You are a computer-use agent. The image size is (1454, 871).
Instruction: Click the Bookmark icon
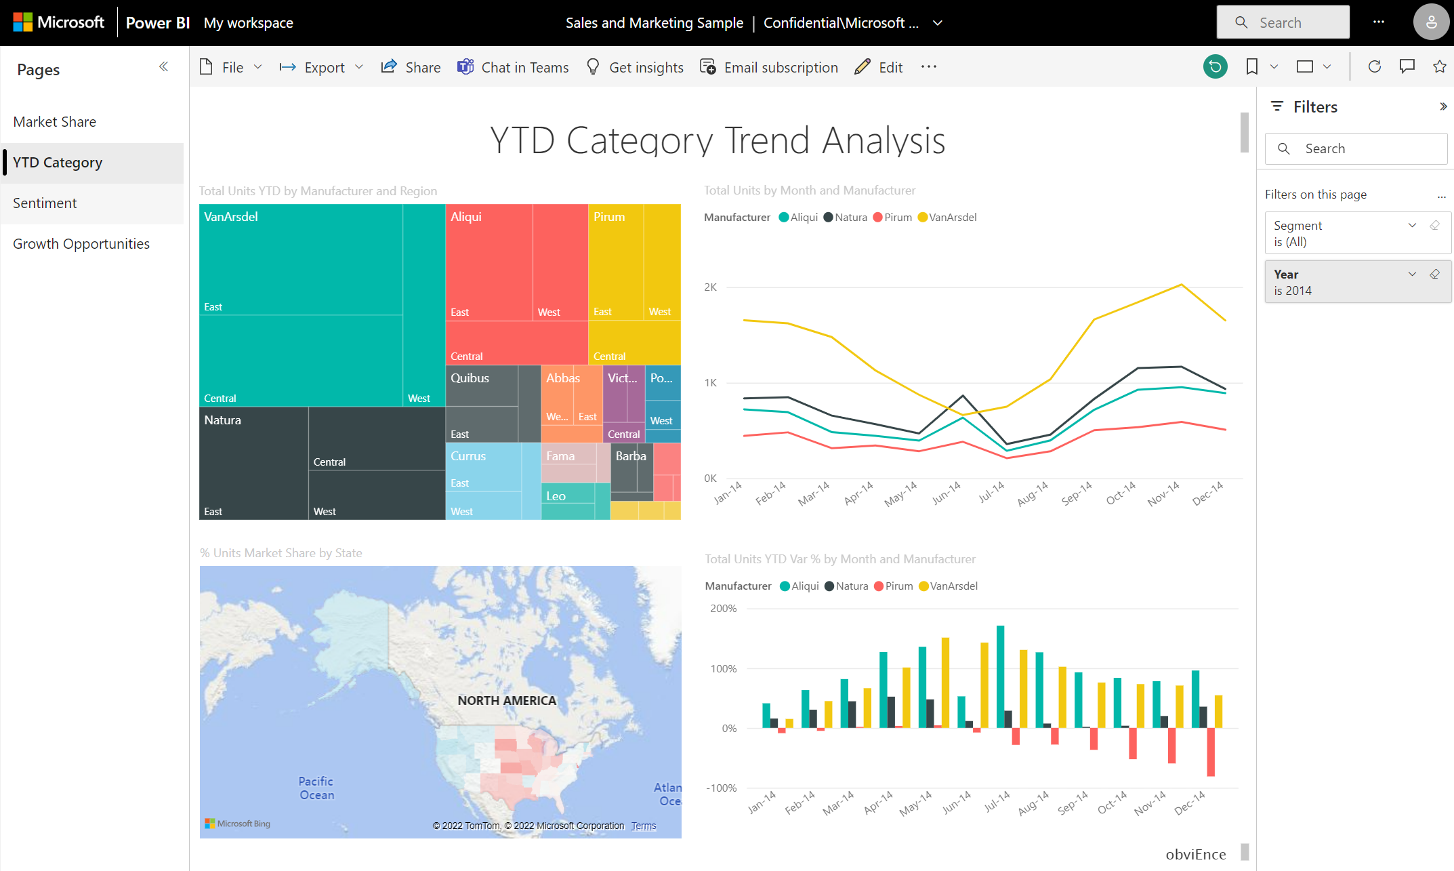[1251, 66]
